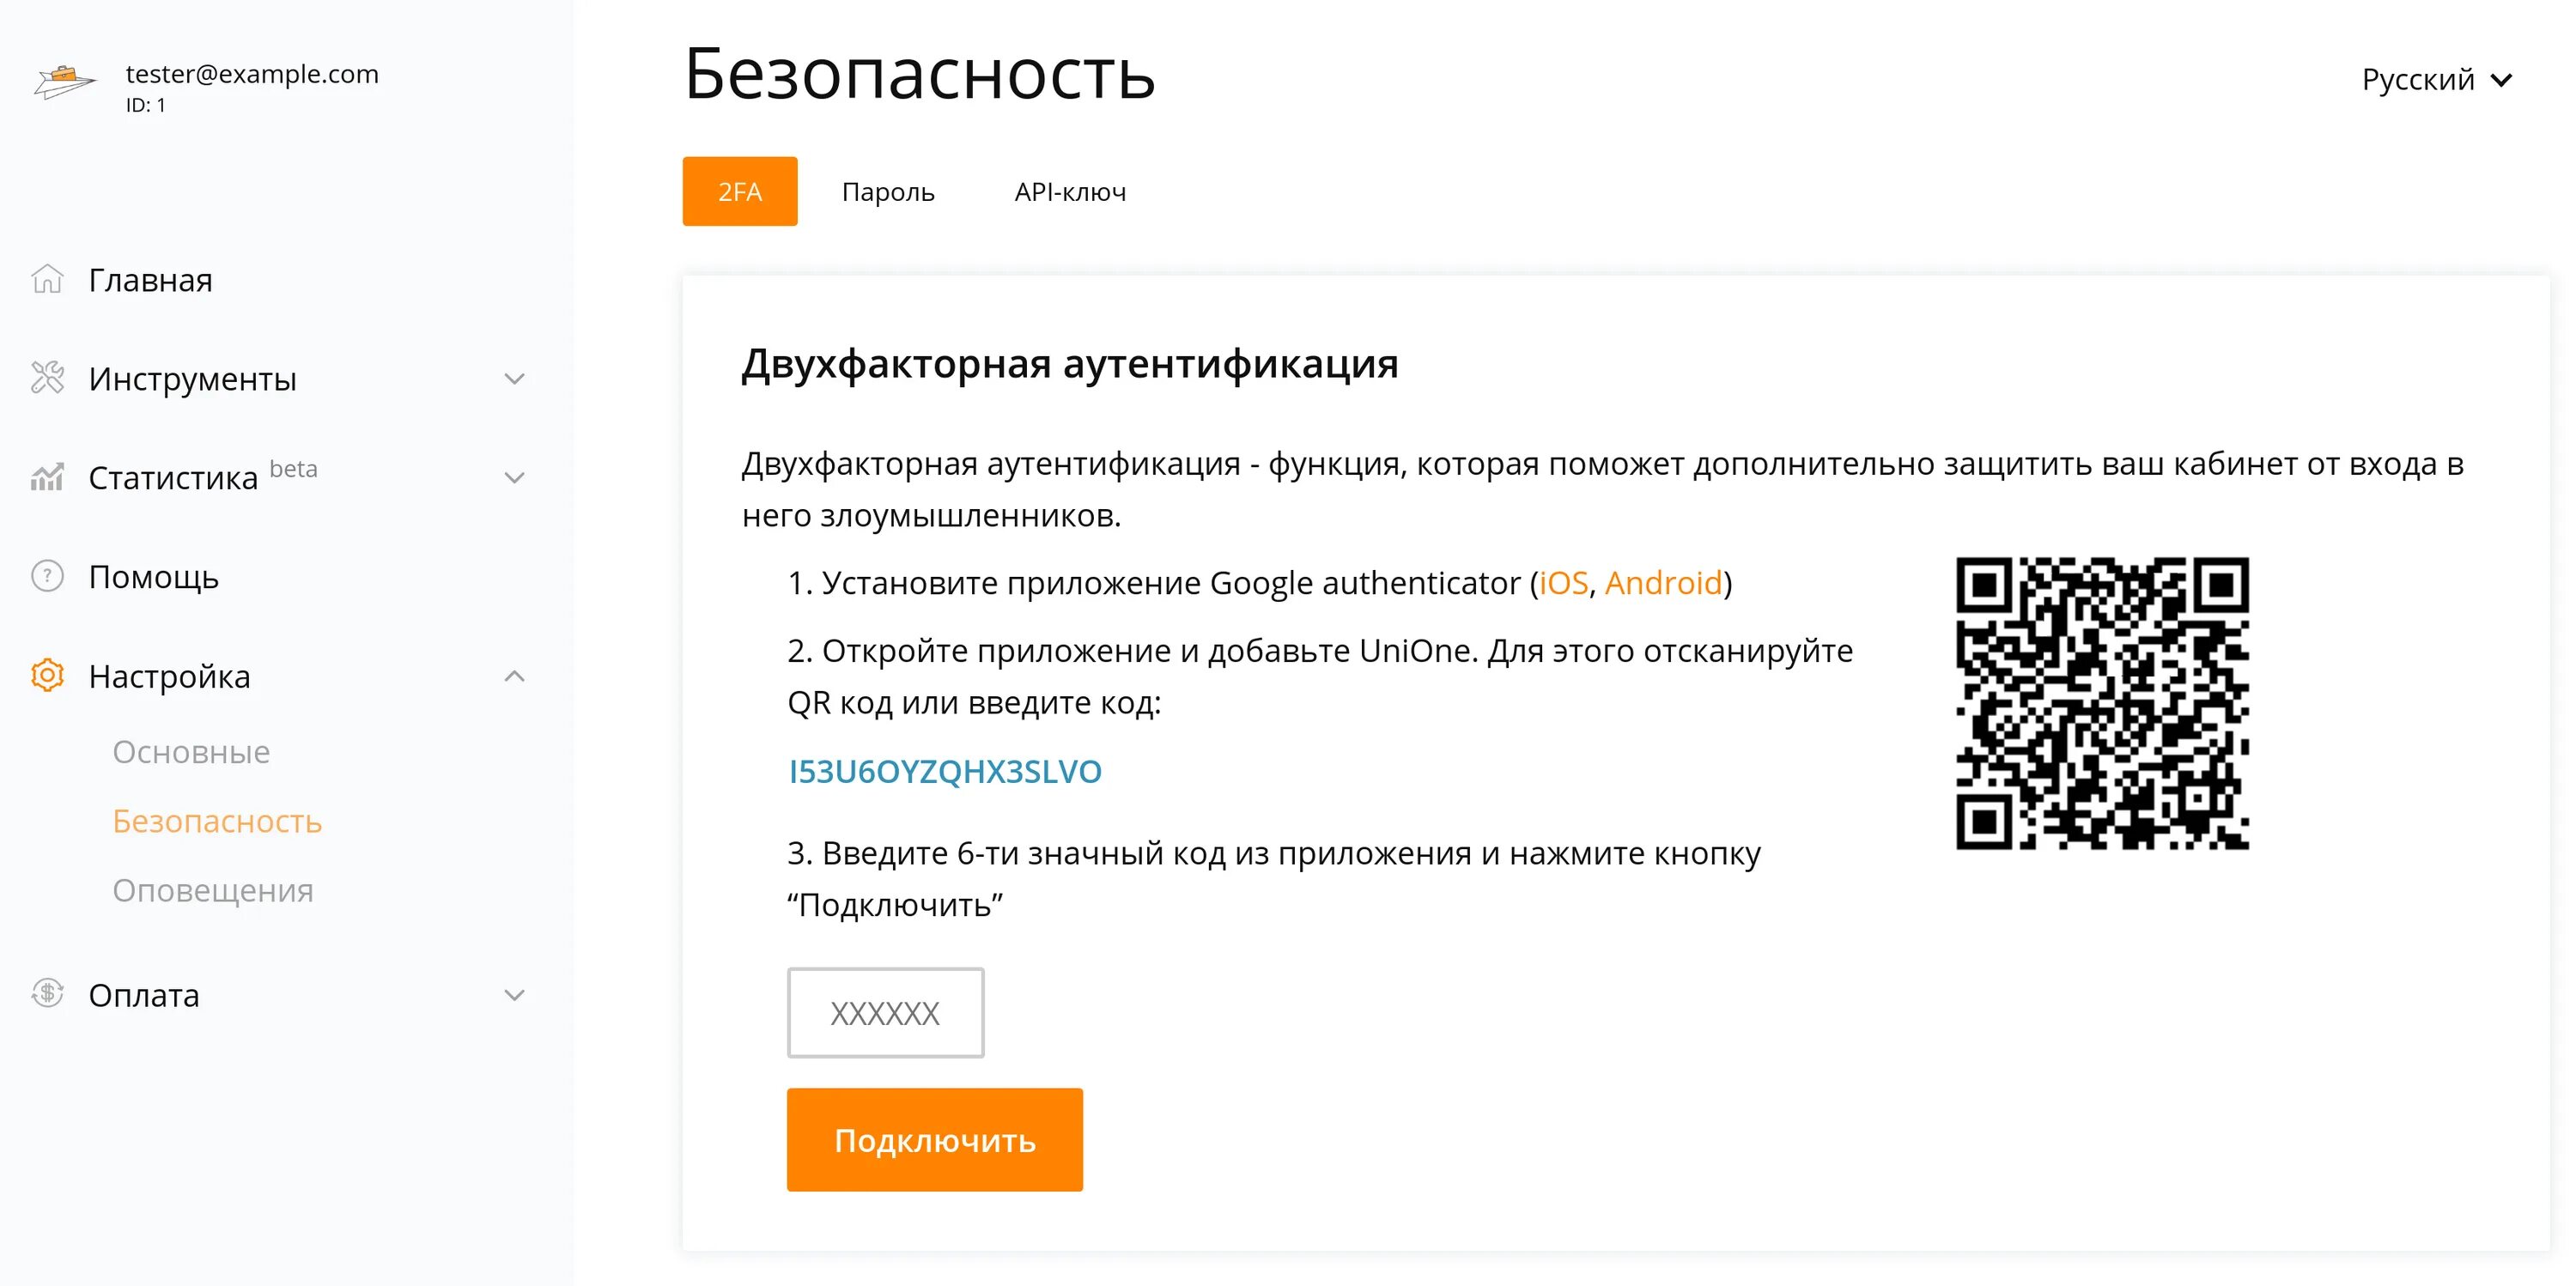Open the Android authenticator link
2576x1286 pixels.
point(1663,582)
